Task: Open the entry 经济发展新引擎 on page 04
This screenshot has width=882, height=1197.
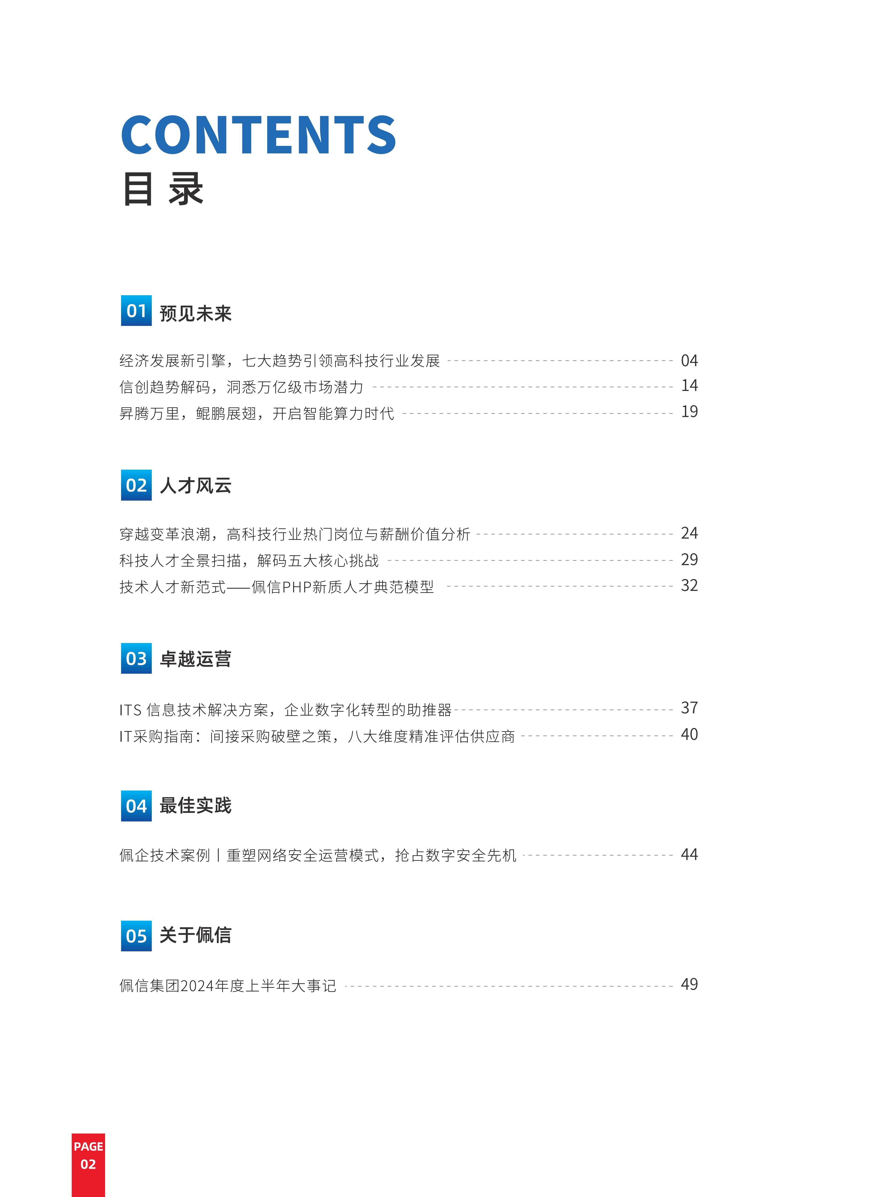Action: click(x=408, y=361)
